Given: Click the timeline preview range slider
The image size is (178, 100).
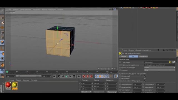Looking at the screenshot, I should (28, 76).
